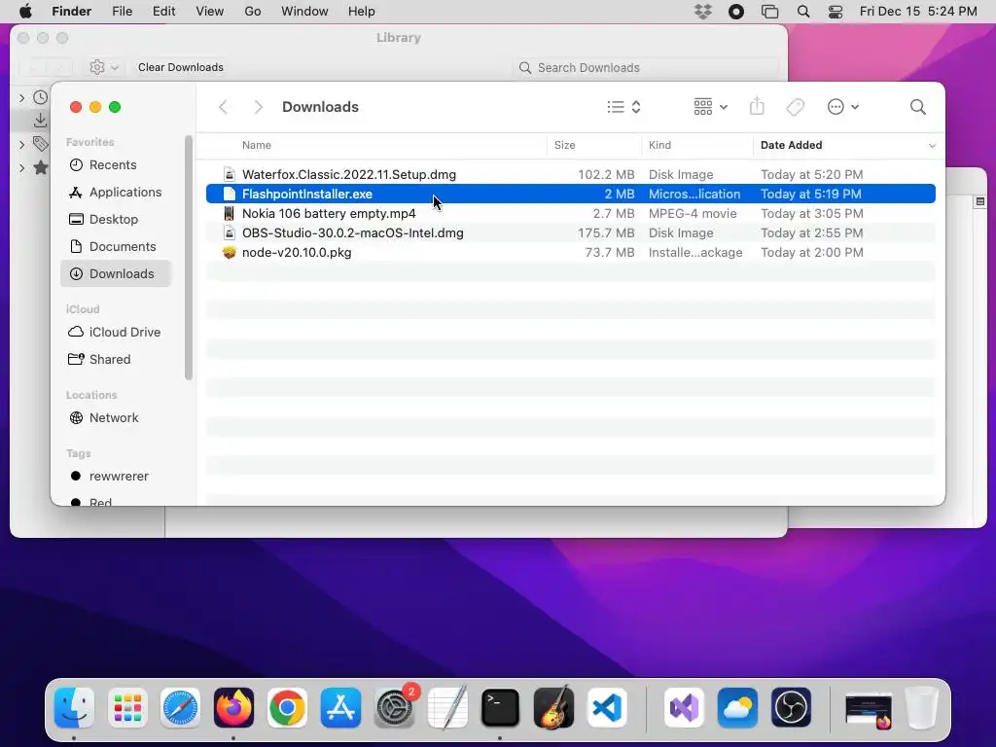
Task: Open Shared in the sidebar
Action: pos(117,360)
